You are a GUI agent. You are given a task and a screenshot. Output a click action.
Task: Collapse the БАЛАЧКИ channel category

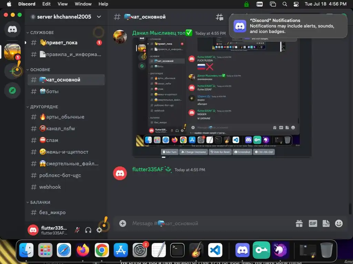(39, 202)
